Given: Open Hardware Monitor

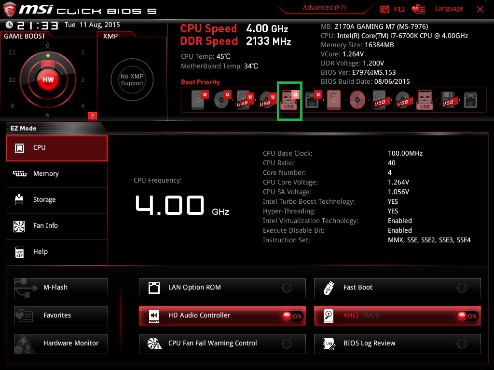Looking at the screenshot, I should [x=61, y=344].
